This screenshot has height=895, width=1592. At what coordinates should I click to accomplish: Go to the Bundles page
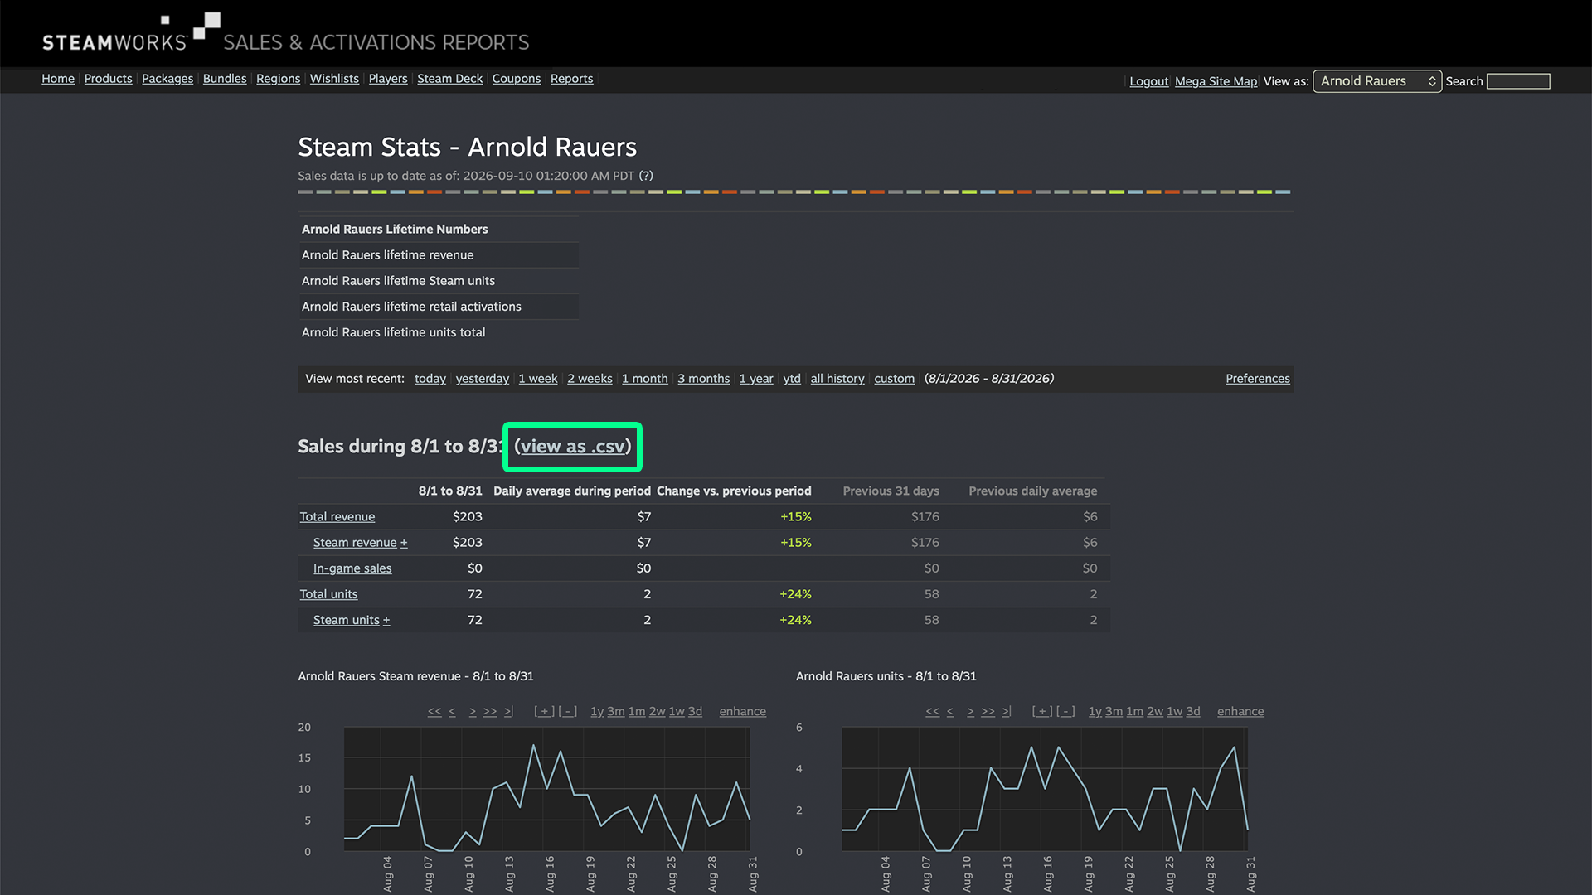click(x=225, y=79)
